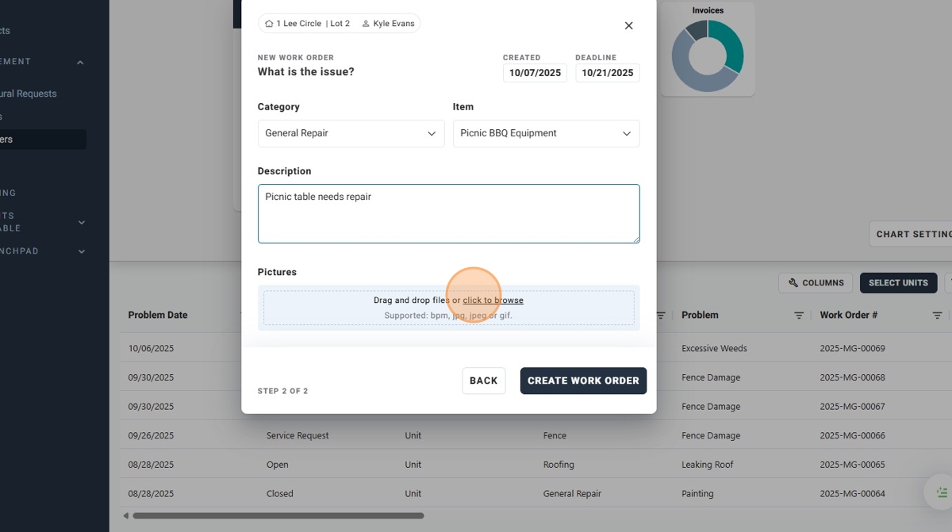Click the floating checklist icon at bottom right

point(942,492)
